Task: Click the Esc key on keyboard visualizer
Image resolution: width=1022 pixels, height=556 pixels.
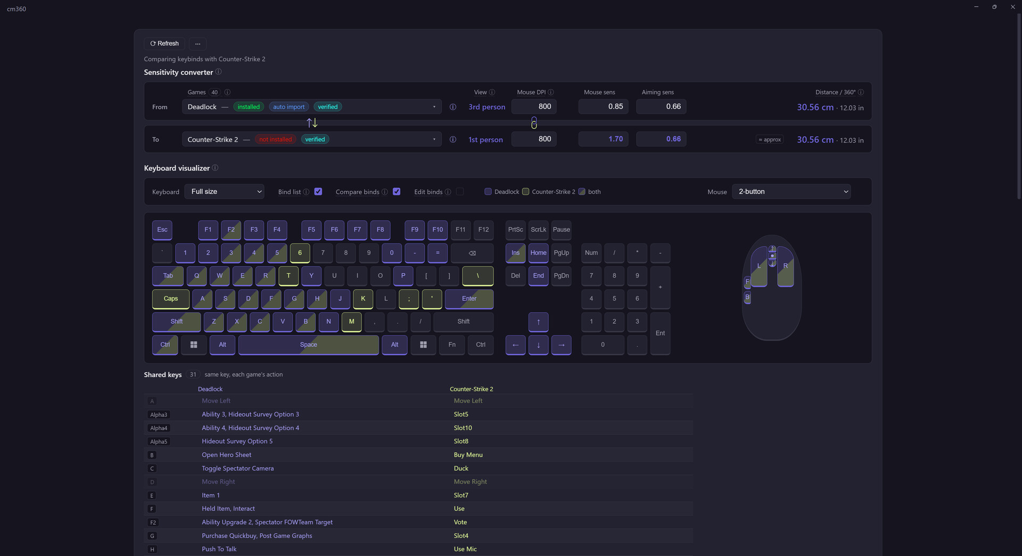Action: coord(162,230)
